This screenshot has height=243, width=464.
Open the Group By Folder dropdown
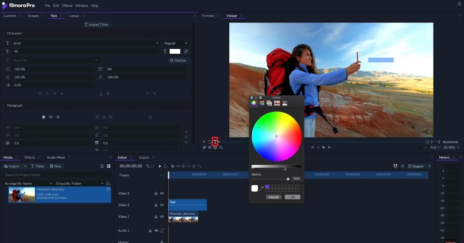point(102,183)
